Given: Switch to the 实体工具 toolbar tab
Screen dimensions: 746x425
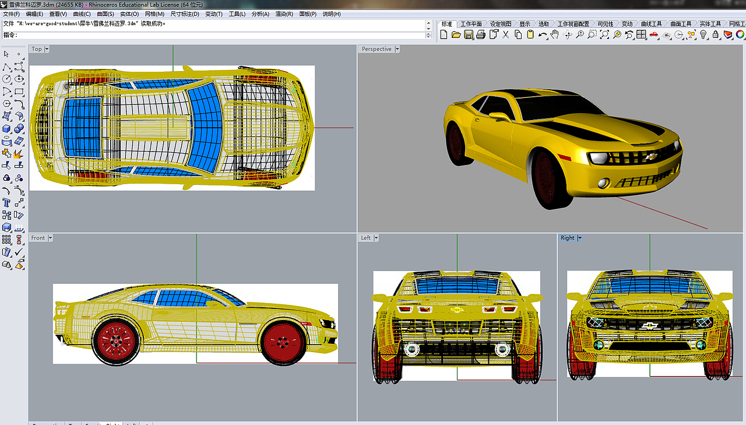Looking at the screenshot, I should (710, 24).
